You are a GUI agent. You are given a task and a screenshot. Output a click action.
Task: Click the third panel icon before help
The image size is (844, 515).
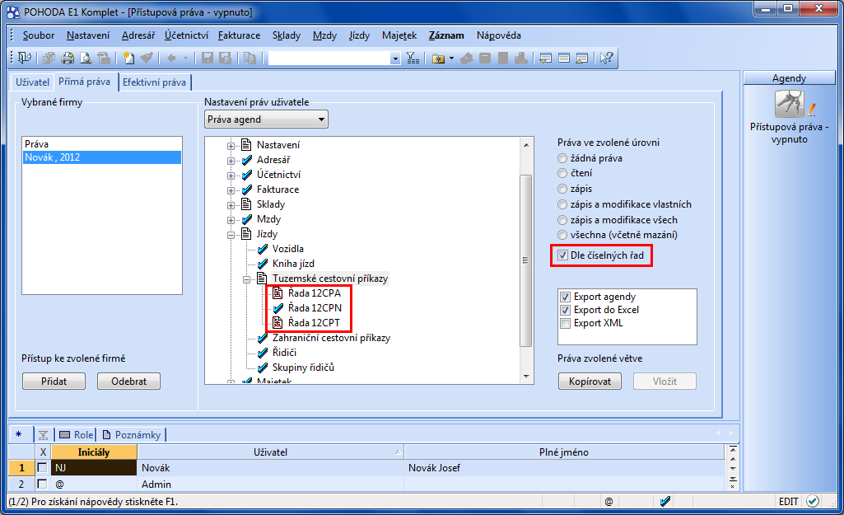click(582, 58)
